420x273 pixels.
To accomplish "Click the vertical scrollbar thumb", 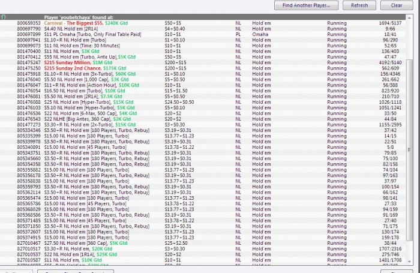I will tap(409, 150).
